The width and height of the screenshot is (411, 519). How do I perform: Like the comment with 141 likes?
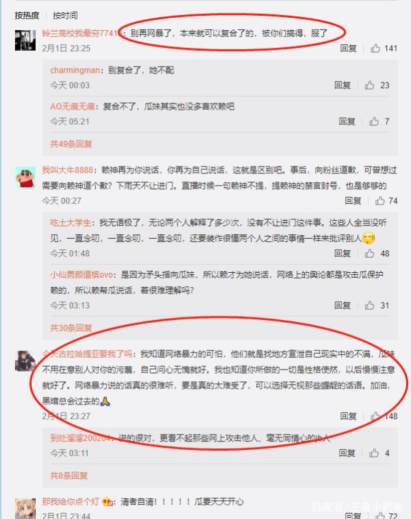click(375, 48)
